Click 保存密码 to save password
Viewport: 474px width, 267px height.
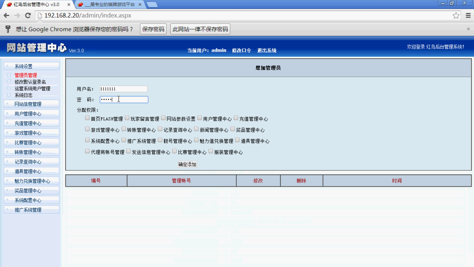click(x=153, y=29)
